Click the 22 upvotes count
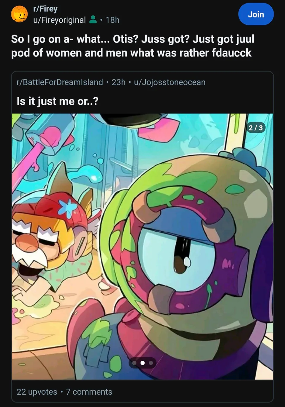This screenshot has height=407, width=285. pos(37,392)
